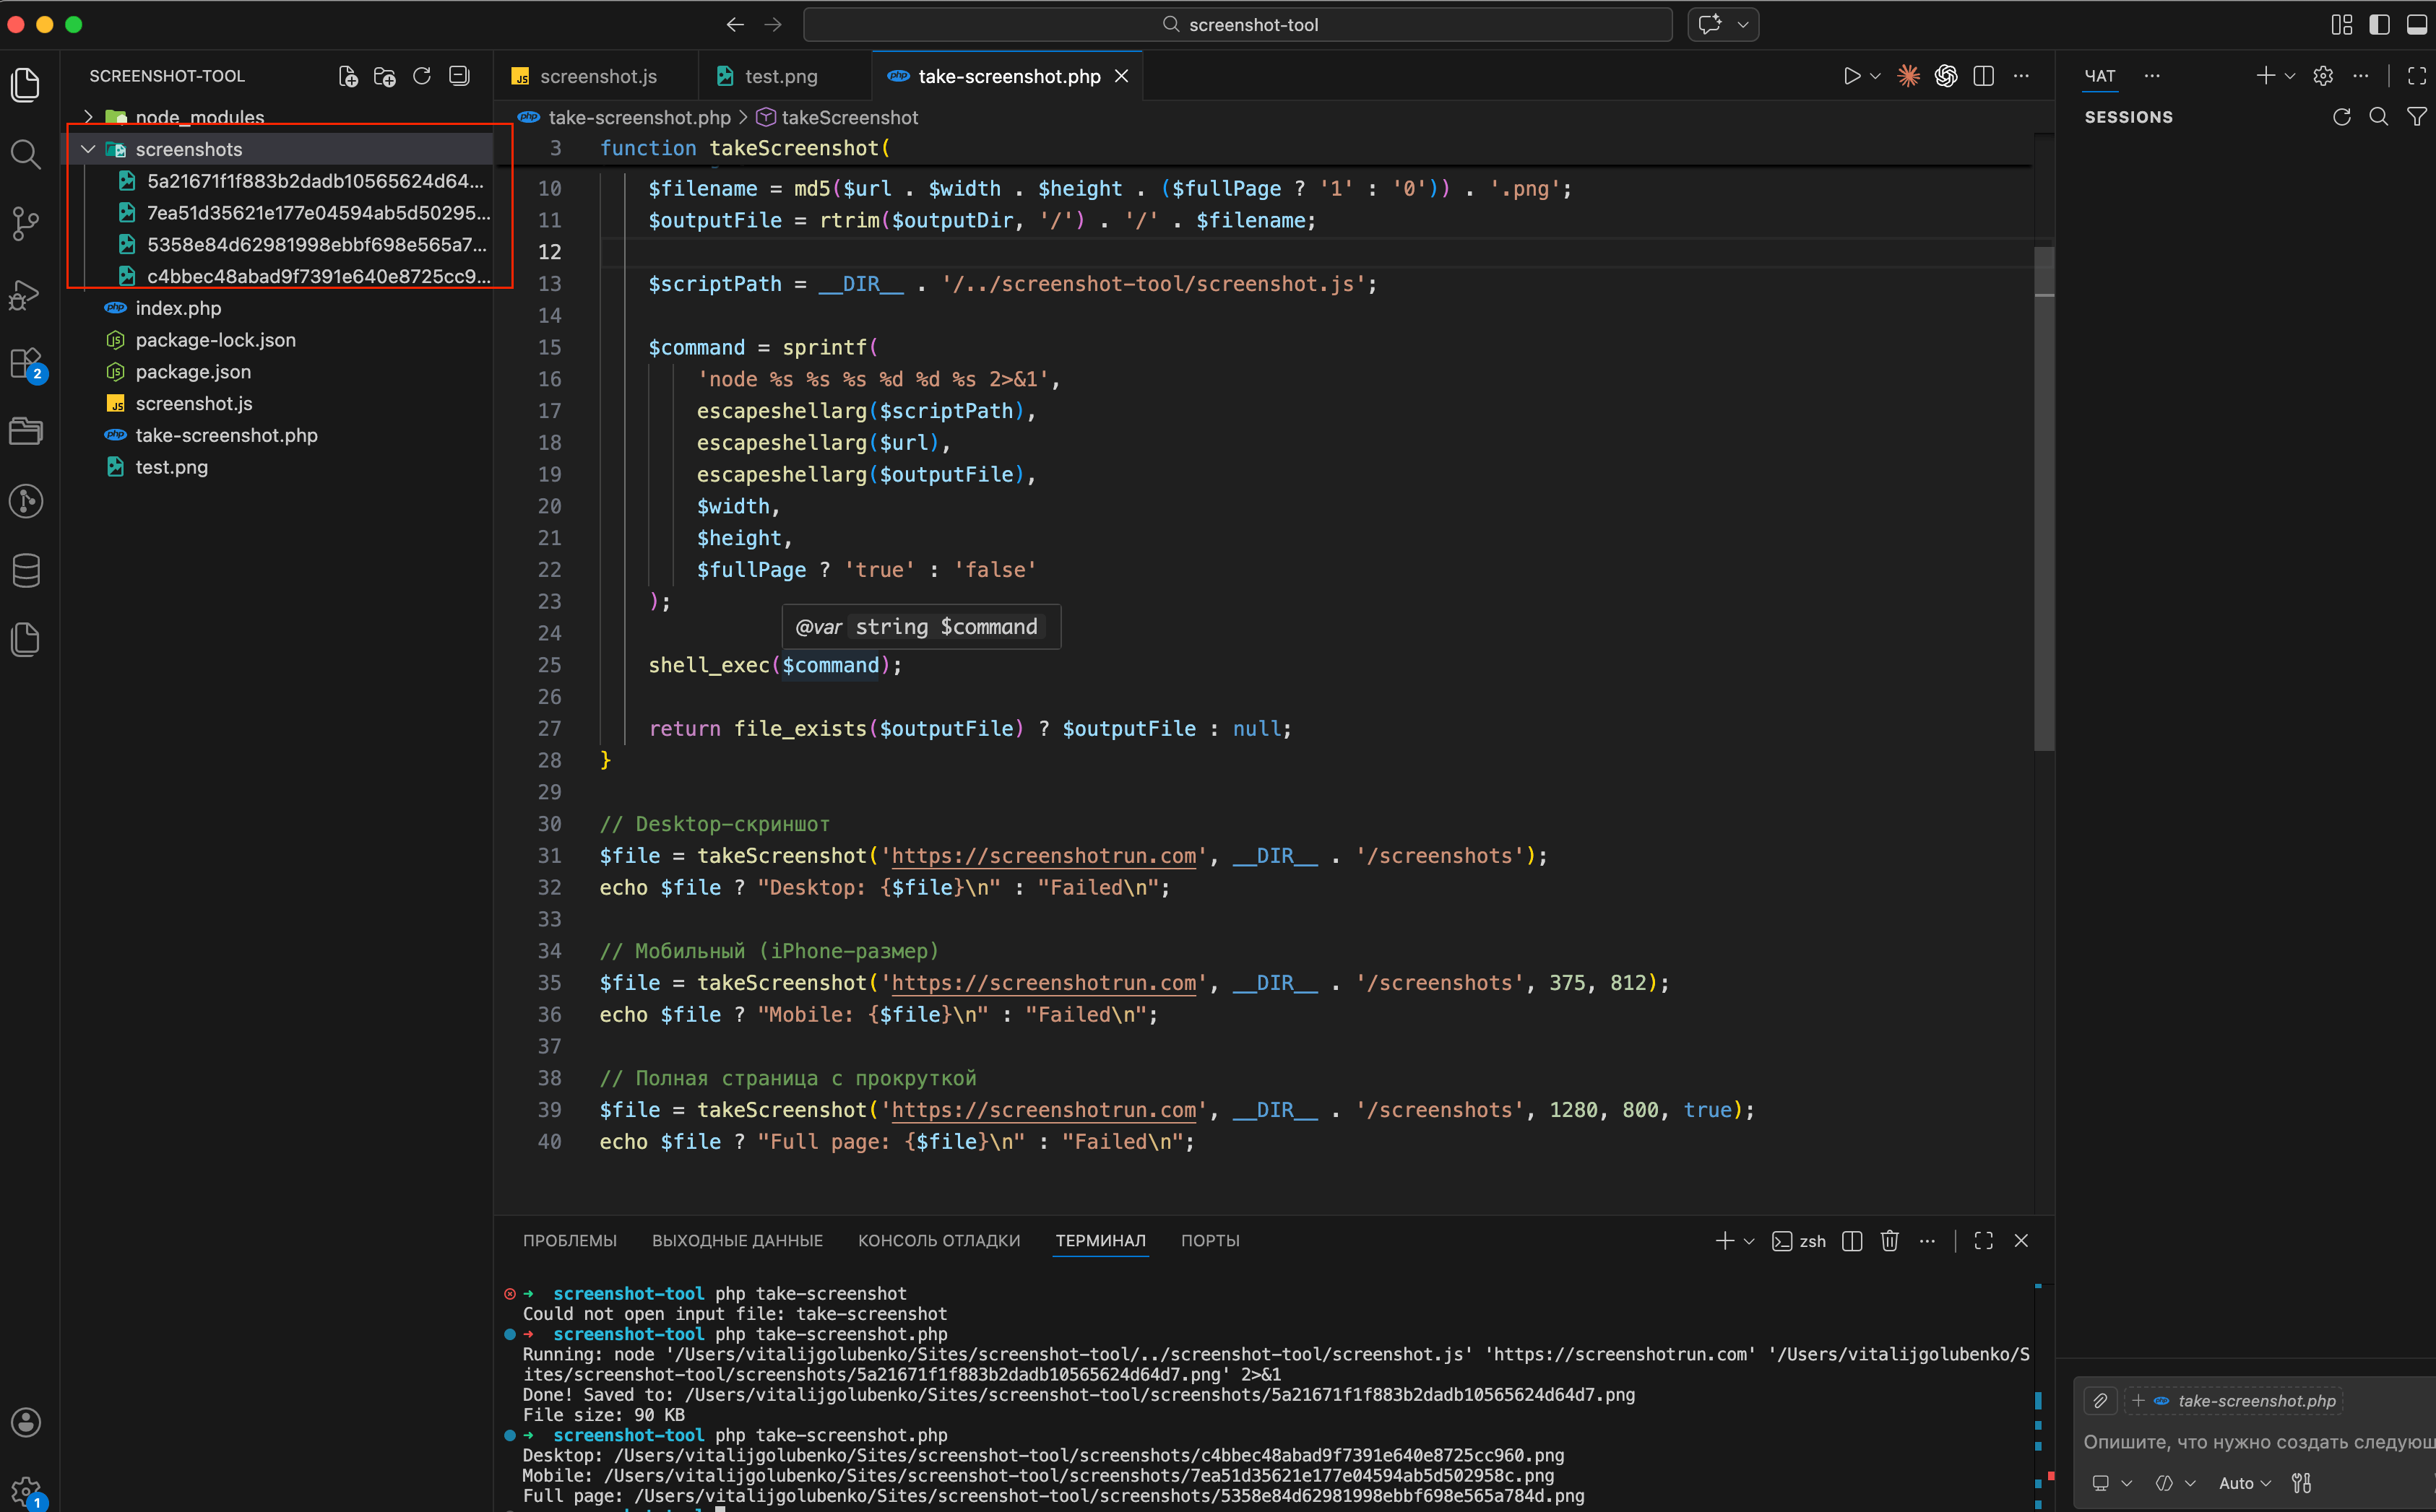
Task: Open the screenshotrun.com link on line 31
Action: tap(1042, 856)
